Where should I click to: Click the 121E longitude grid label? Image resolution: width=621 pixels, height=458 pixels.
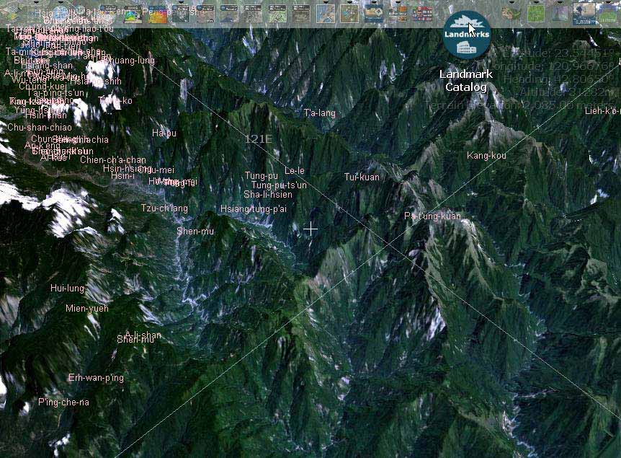[x=258, y=138]
